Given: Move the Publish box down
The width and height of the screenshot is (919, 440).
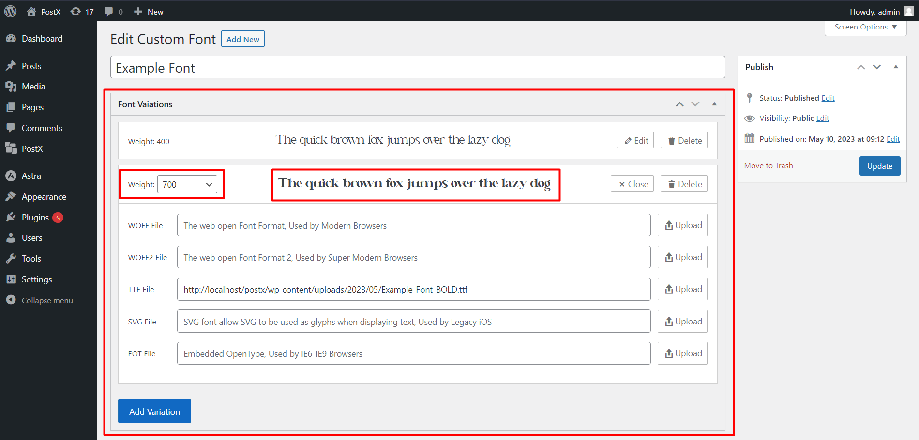Looking at the screenshot, I should click(877, 67).
